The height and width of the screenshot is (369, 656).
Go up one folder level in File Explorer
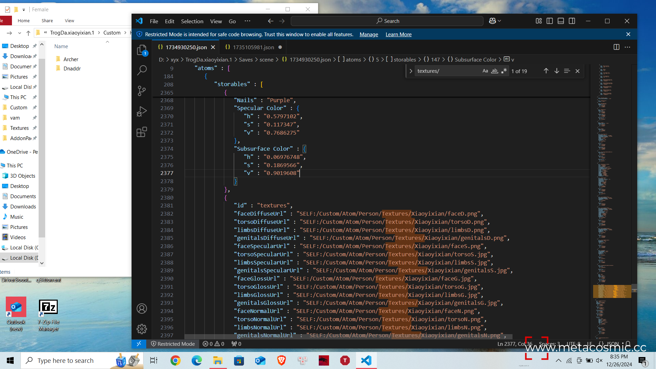(x=28, y=33)
